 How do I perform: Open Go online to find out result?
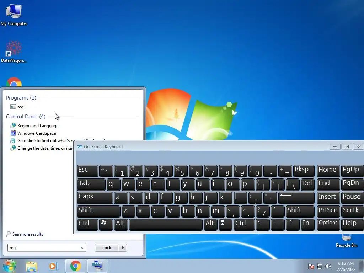tap(42, 141)
